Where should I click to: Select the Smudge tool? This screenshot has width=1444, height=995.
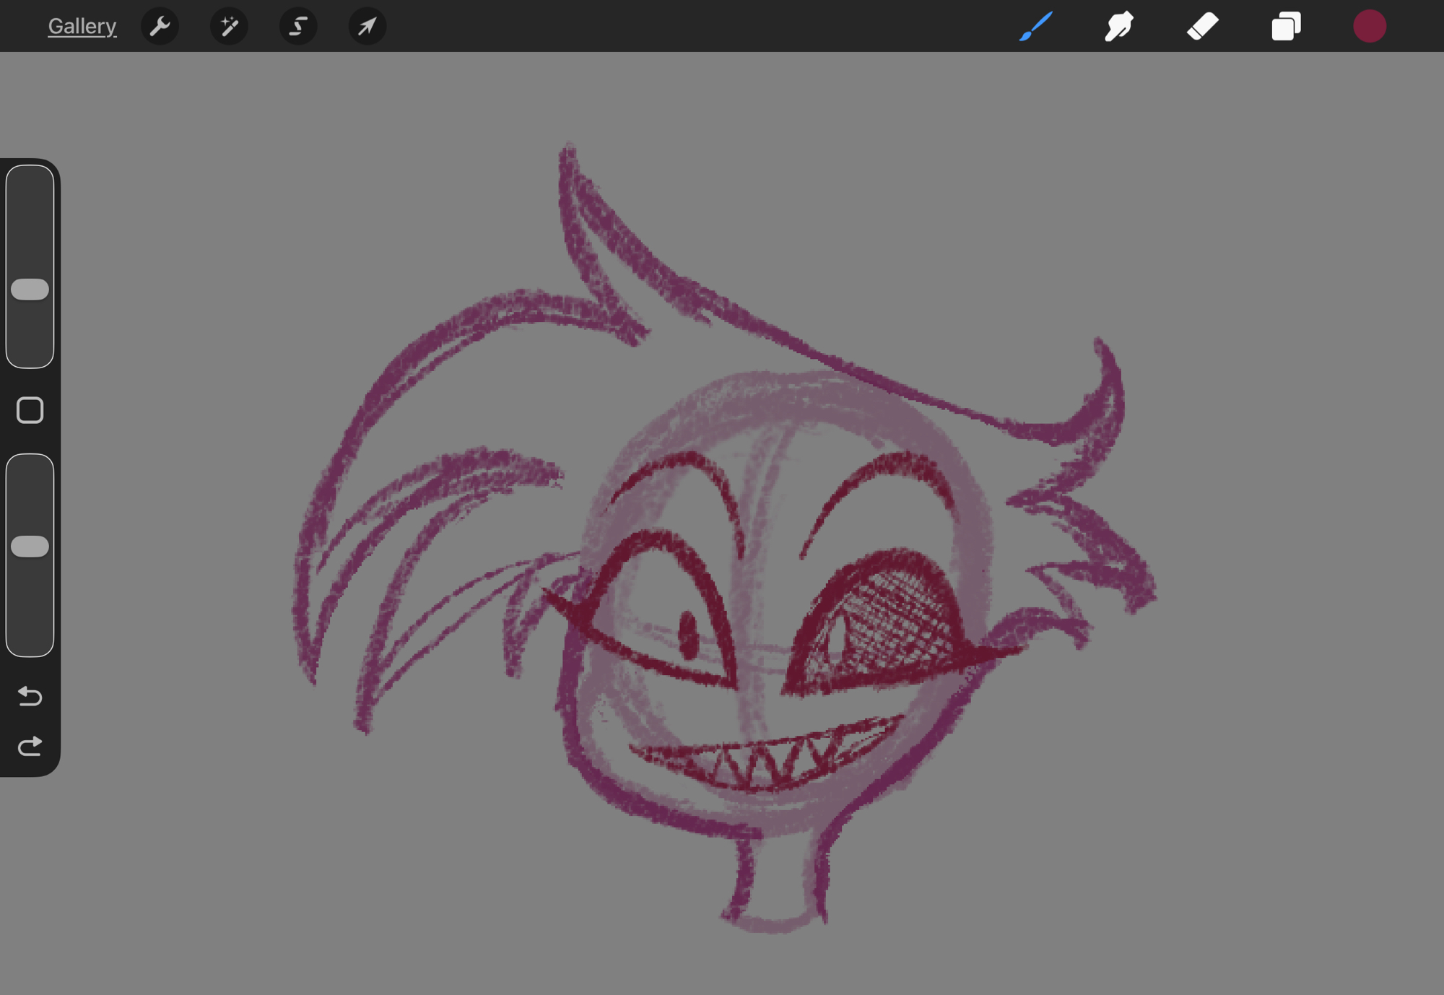1118,27
